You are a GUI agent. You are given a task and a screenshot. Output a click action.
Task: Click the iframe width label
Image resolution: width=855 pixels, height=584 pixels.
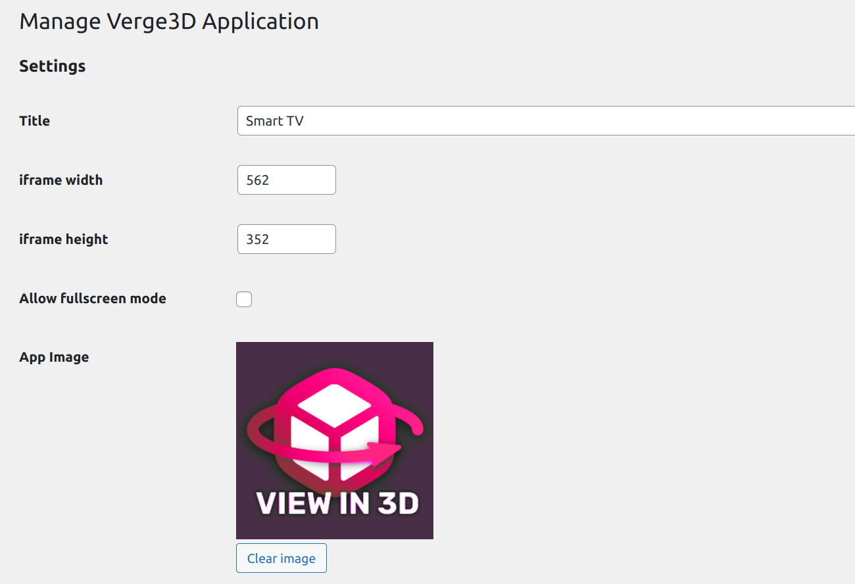pyautogui.click(x=61, y=180)
